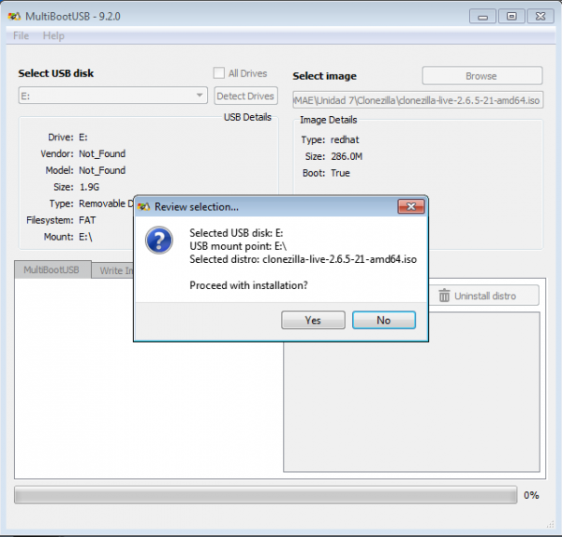562x537 pixels.
Task: Switch to the Write Image tab
Action: (112, 270)
